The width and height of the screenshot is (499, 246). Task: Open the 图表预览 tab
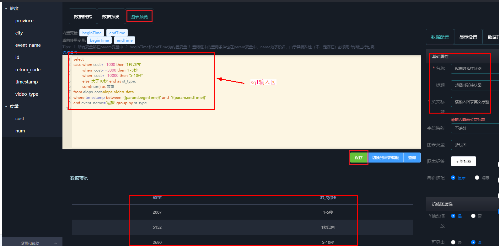click(139, 17)
